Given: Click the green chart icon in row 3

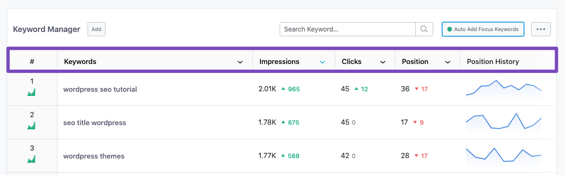Looking at the screenshot, I should (x=32, y=159).
